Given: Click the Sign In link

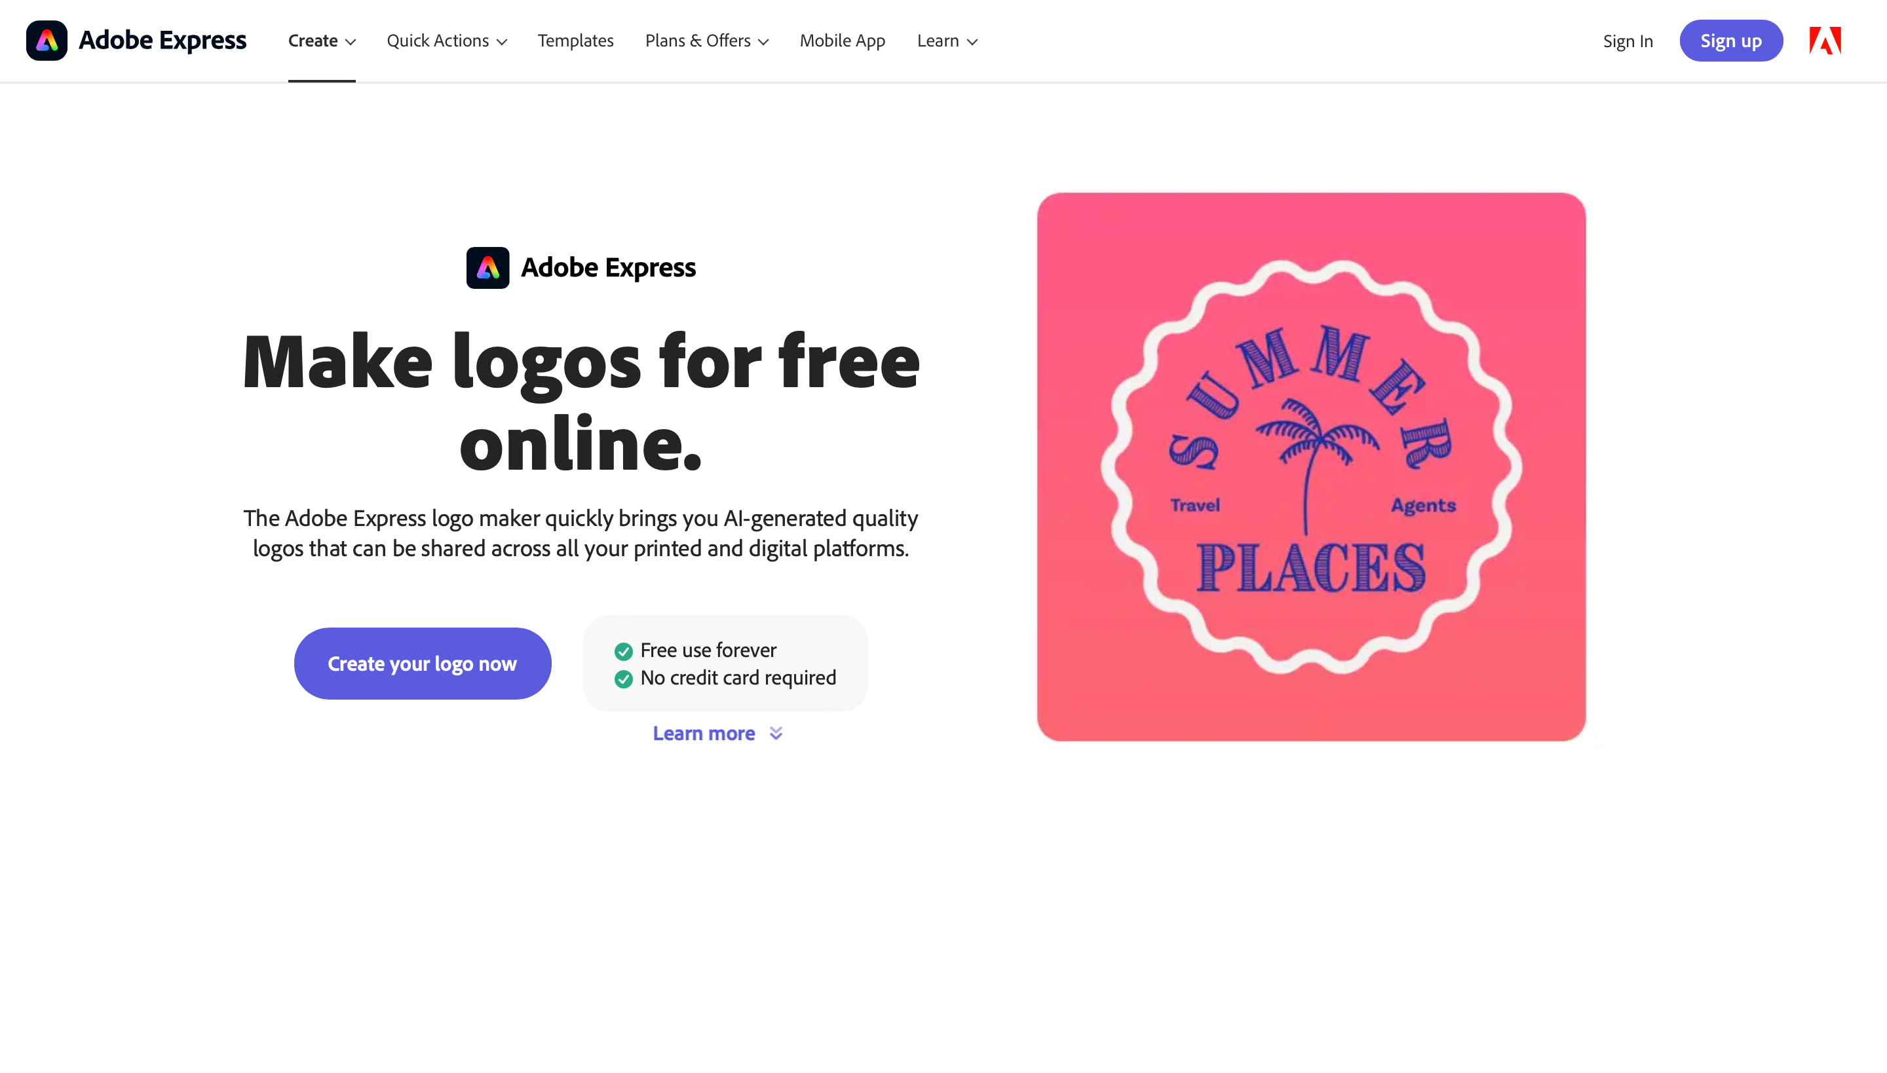Looking at the screenshot, I should tap(1628, 40).
